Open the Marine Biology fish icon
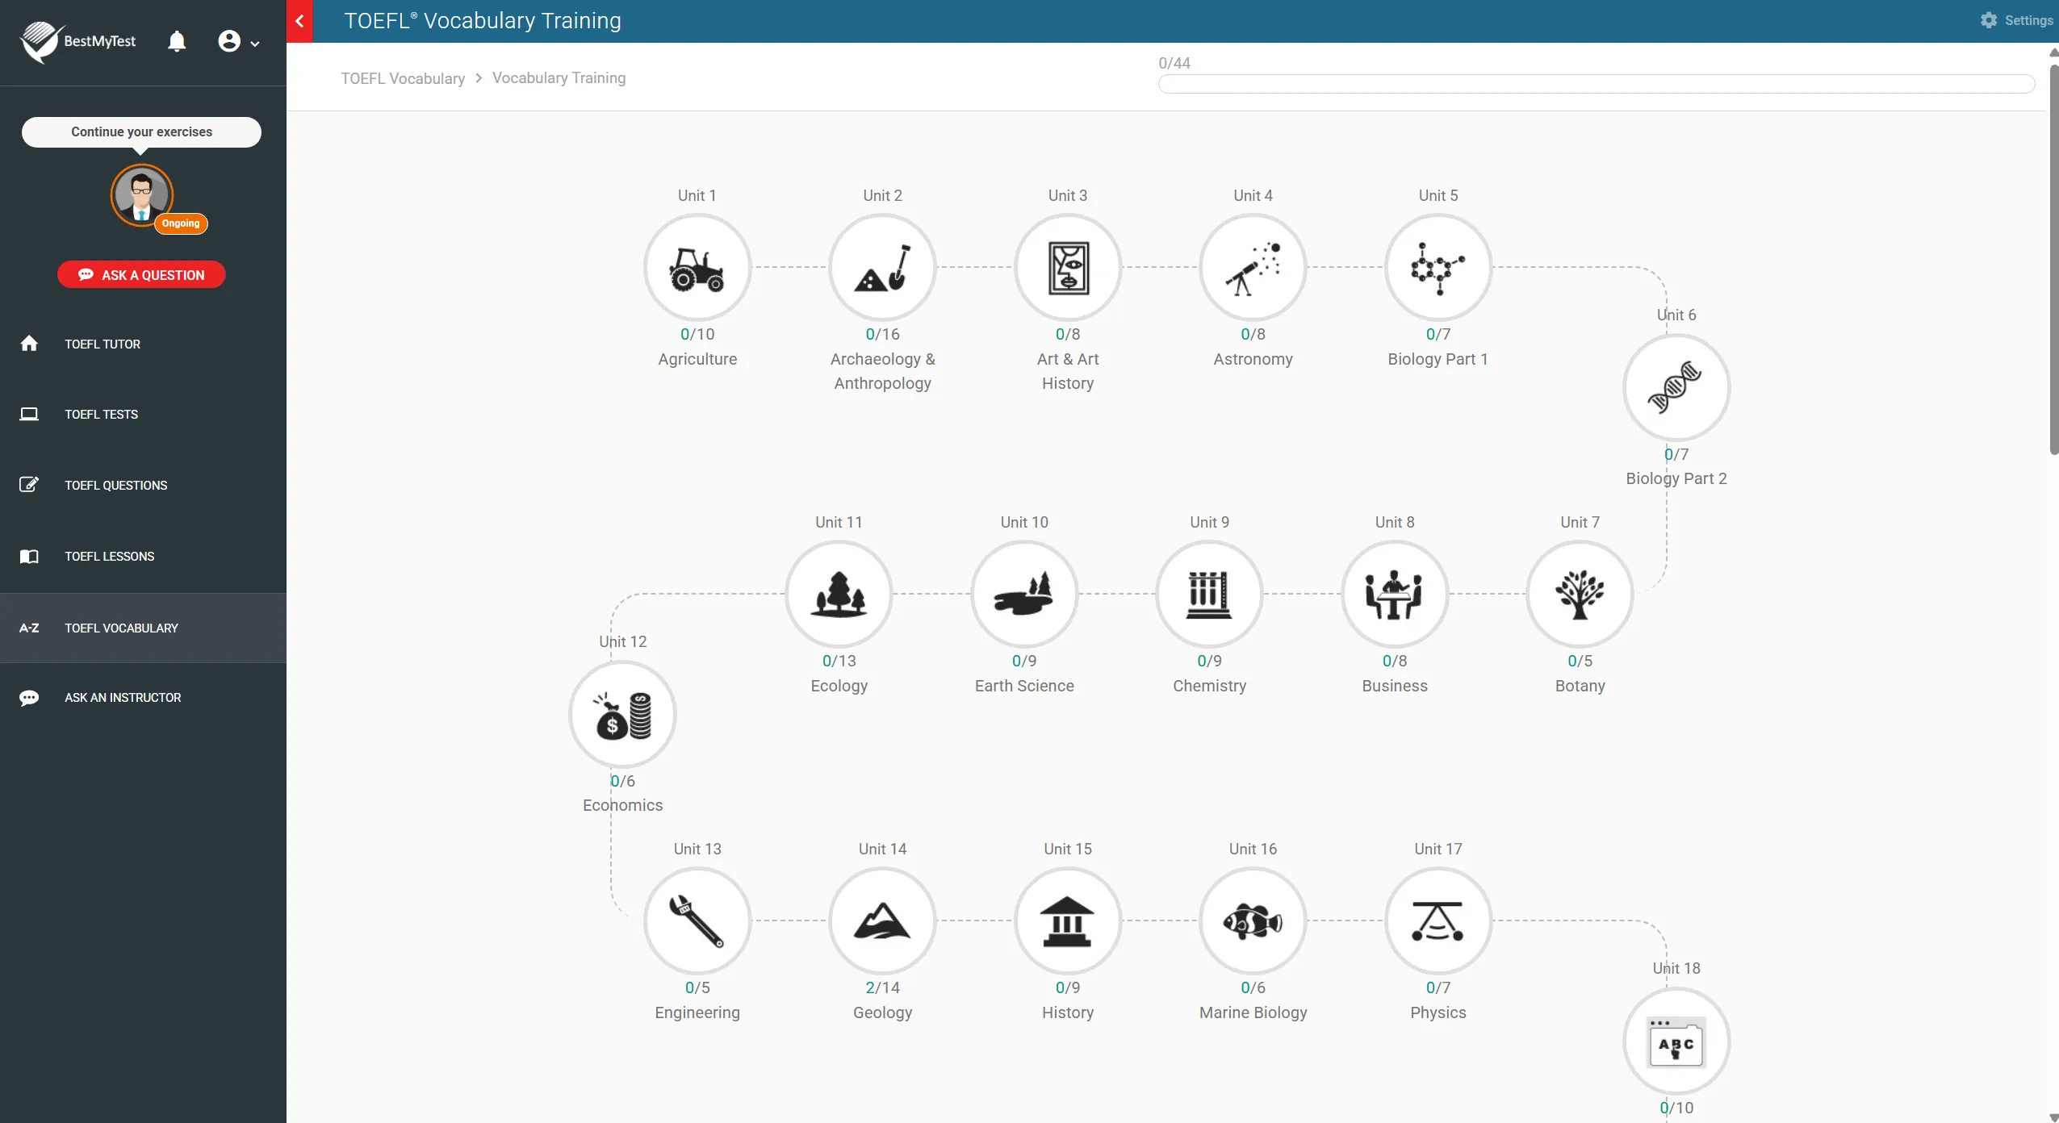Screen dimensions: 2059x1123 pyautogui.click(x=1253, y=921)
